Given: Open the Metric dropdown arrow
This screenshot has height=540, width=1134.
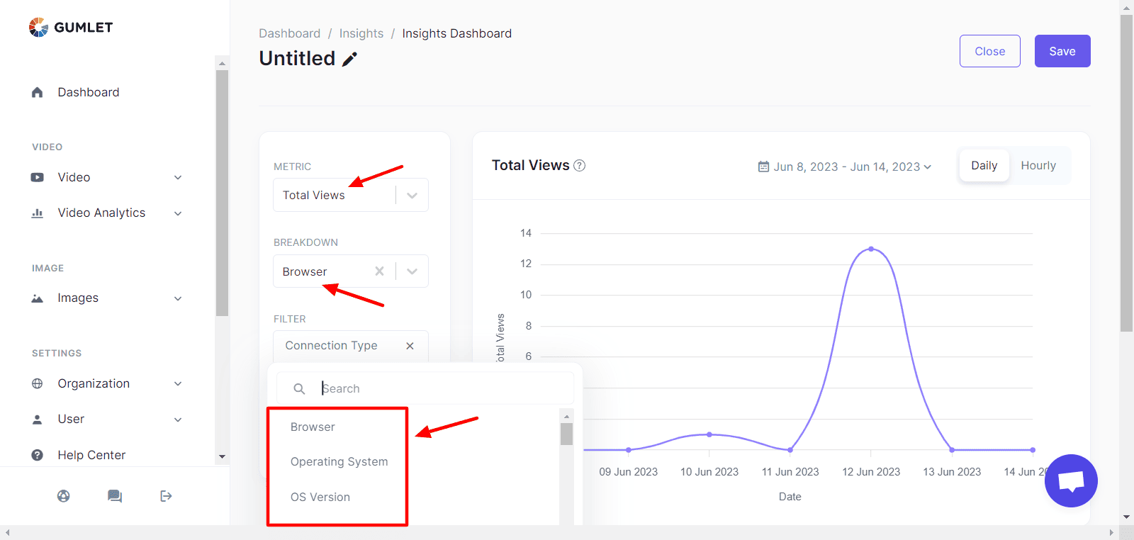Looking at the screenshot, I should pyautogui.click(x=412, y=196).
